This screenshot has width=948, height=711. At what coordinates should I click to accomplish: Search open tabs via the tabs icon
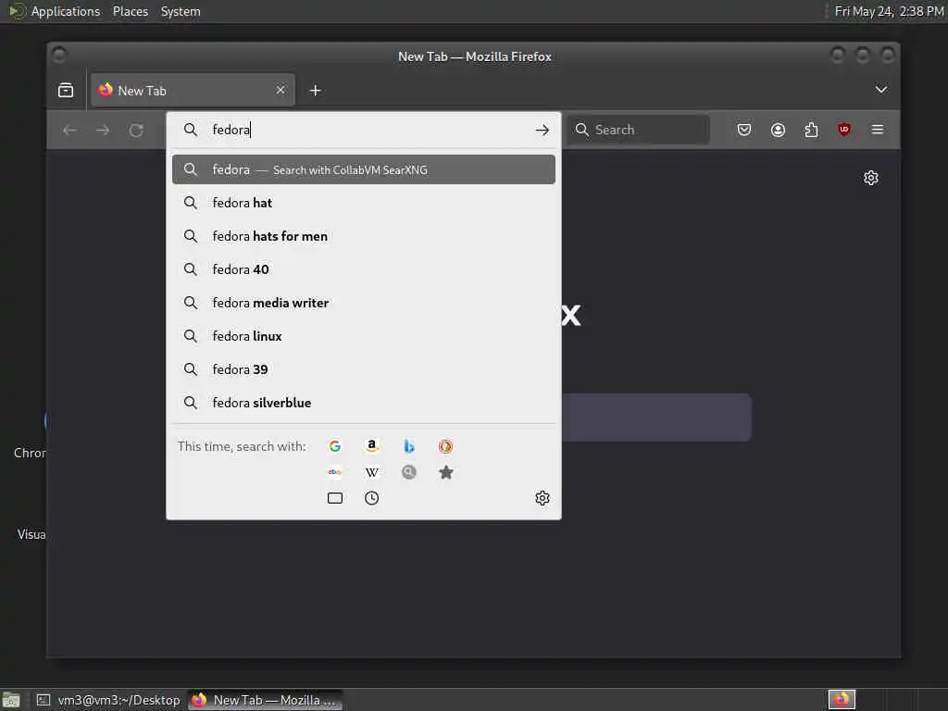(335, 498)
